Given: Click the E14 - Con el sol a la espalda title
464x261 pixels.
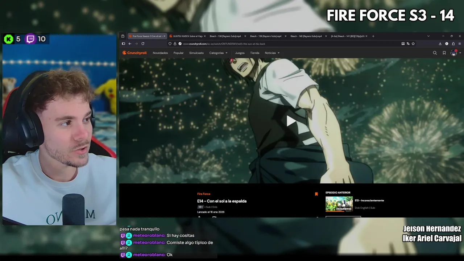Looking at the screenshot, I should 222,201.
